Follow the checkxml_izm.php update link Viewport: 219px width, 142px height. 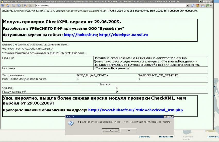(x=136, y=110)
